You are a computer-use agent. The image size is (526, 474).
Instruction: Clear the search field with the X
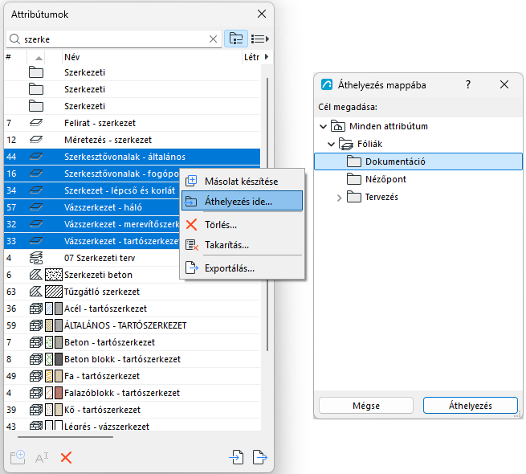(213, 39)
